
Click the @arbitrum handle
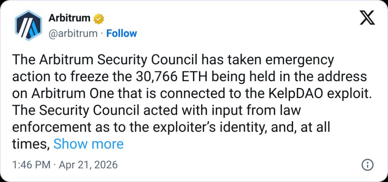click(x=72, y=34)
